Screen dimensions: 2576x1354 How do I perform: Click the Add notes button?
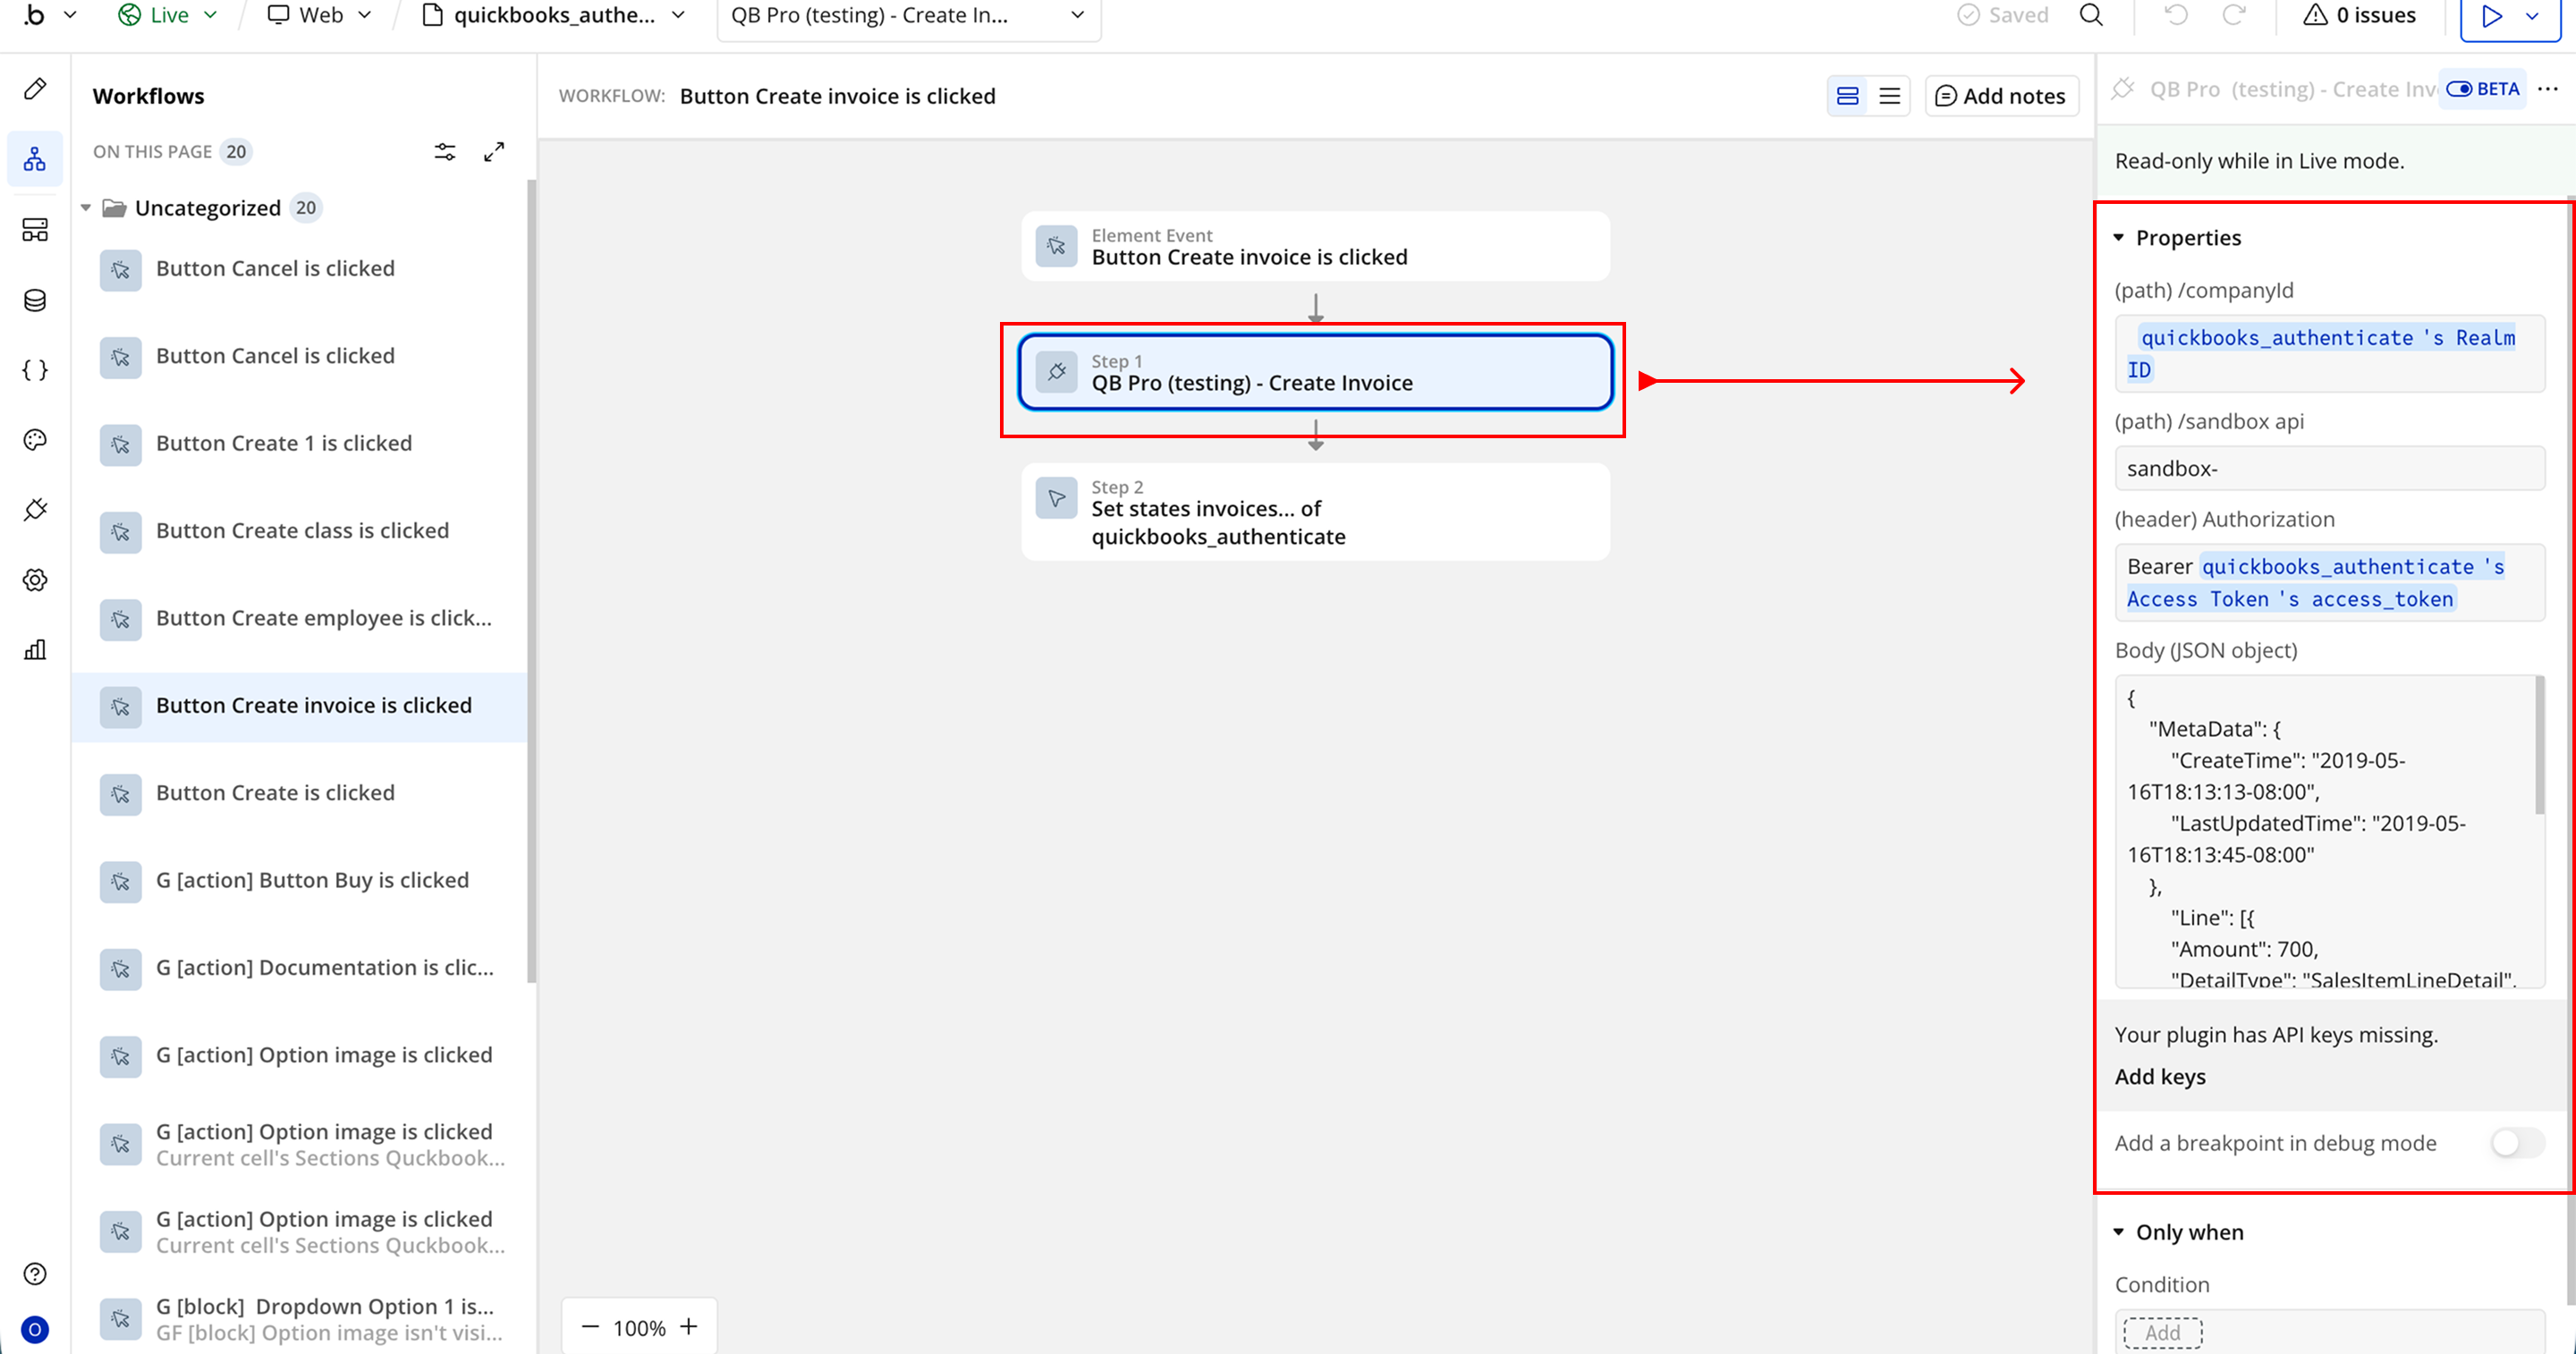[x=2000, y=96]
